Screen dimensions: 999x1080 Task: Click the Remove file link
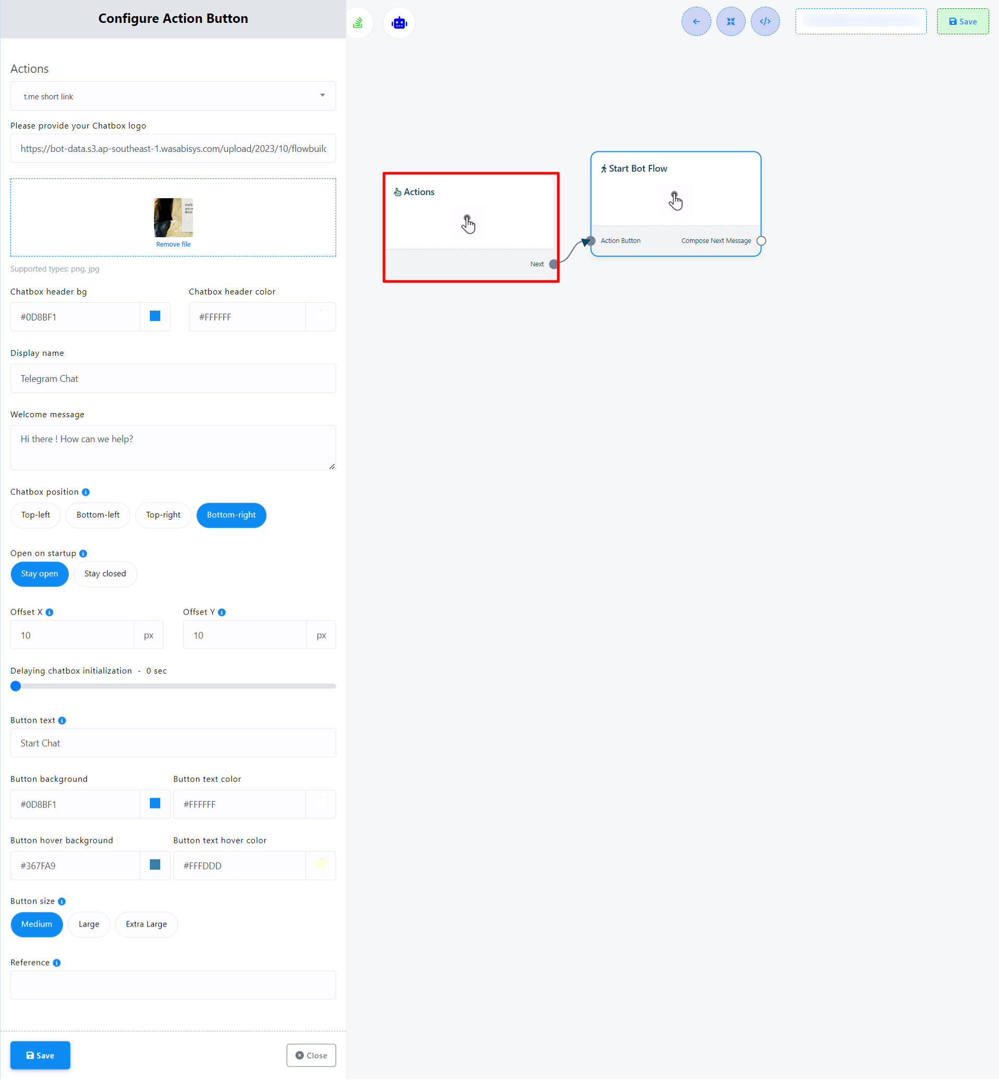[x=173, y=245]
